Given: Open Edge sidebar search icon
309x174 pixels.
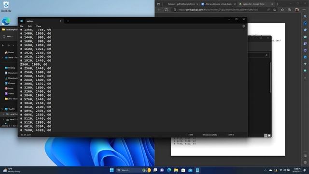Looking at the screenshot, I should tap(305, 16).
